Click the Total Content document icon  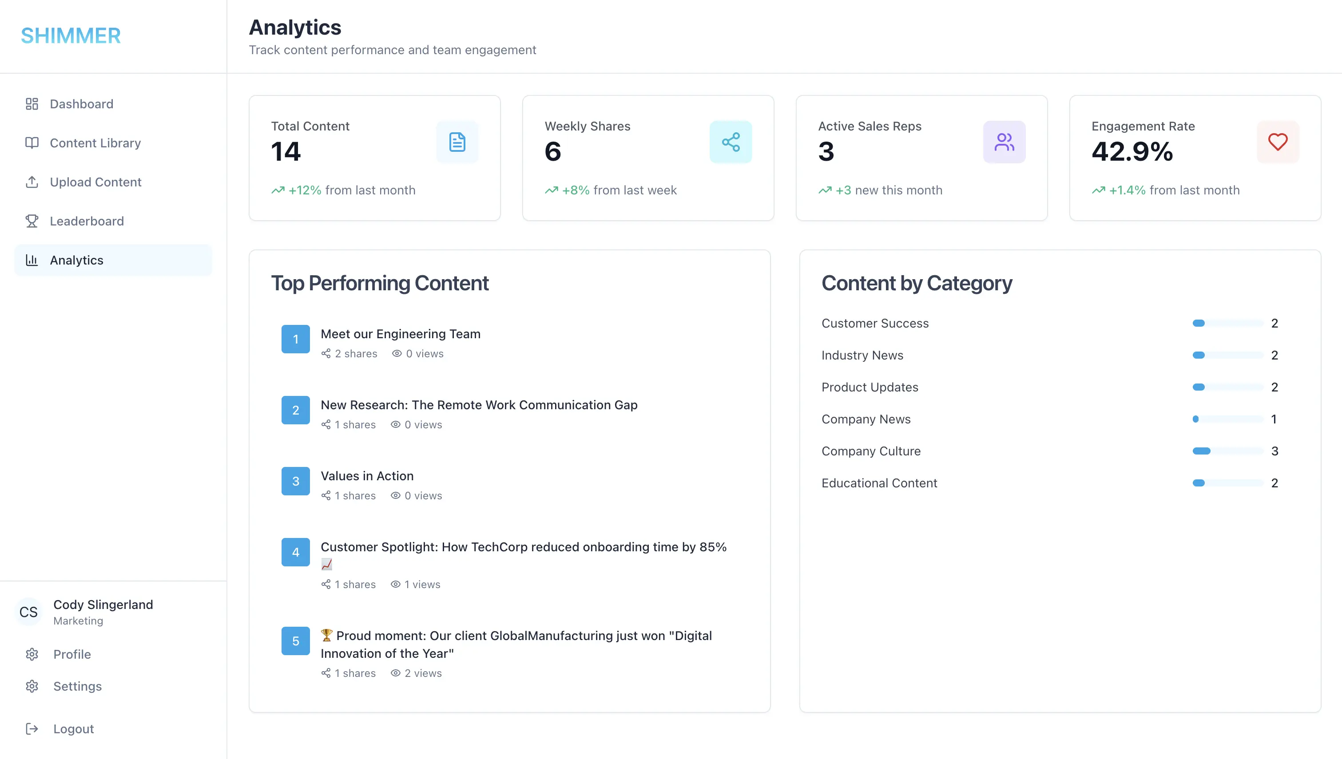[x=457, y=142]
